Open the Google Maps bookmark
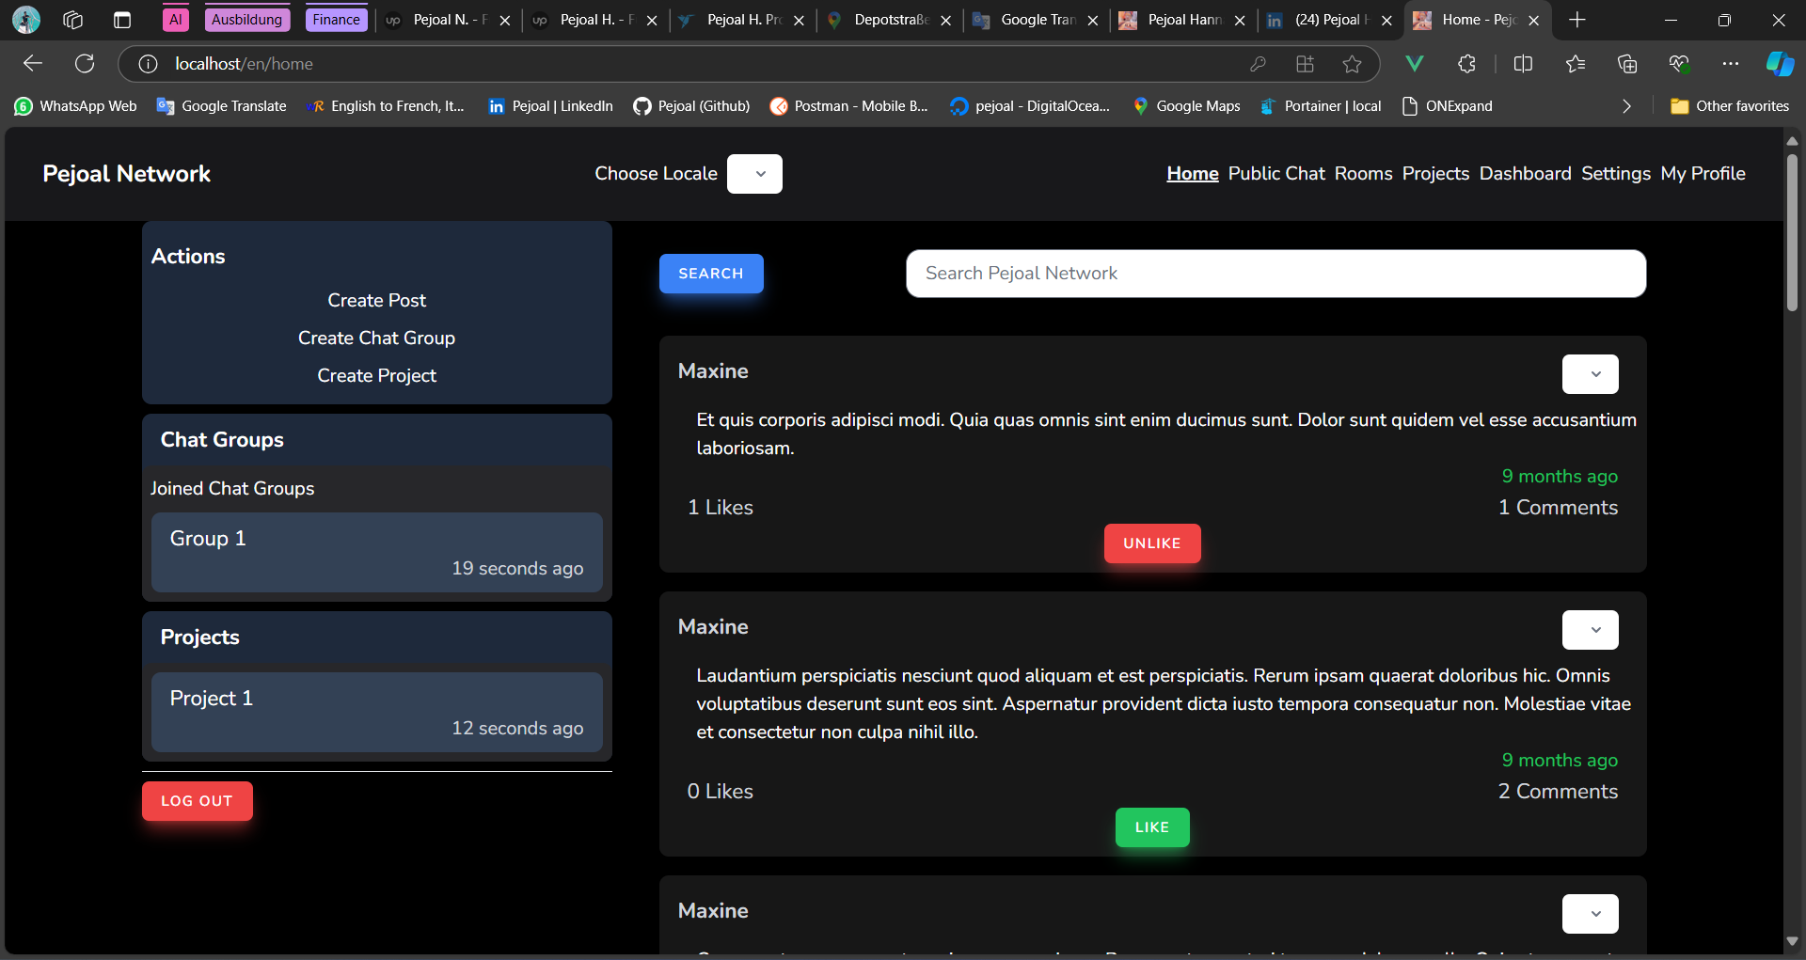Screen dimensions: 1806x960 1186,106
